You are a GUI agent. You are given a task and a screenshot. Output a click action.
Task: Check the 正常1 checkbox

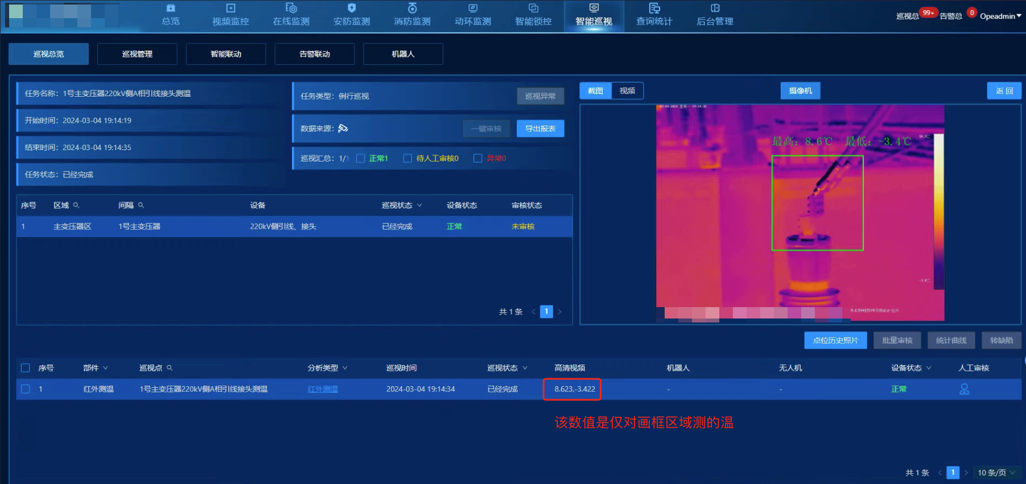[361, 159]
